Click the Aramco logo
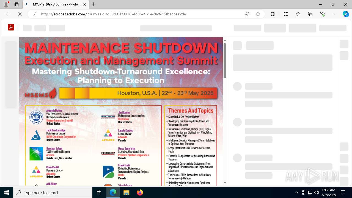Image resolution: width=352 pixels, height=198 pixels. 36,154
